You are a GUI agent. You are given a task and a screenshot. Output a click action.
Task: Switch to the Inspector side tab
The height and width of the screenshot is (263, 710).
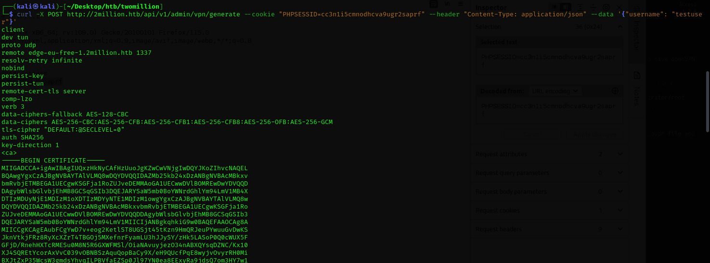pos(636,36)
